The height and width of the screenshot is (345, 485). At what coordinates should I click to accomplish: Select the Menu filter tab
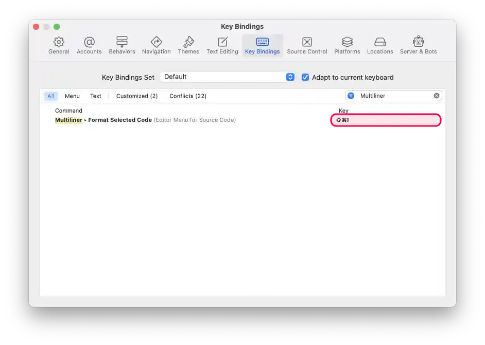pyautogui.click(x=72, y=96)
